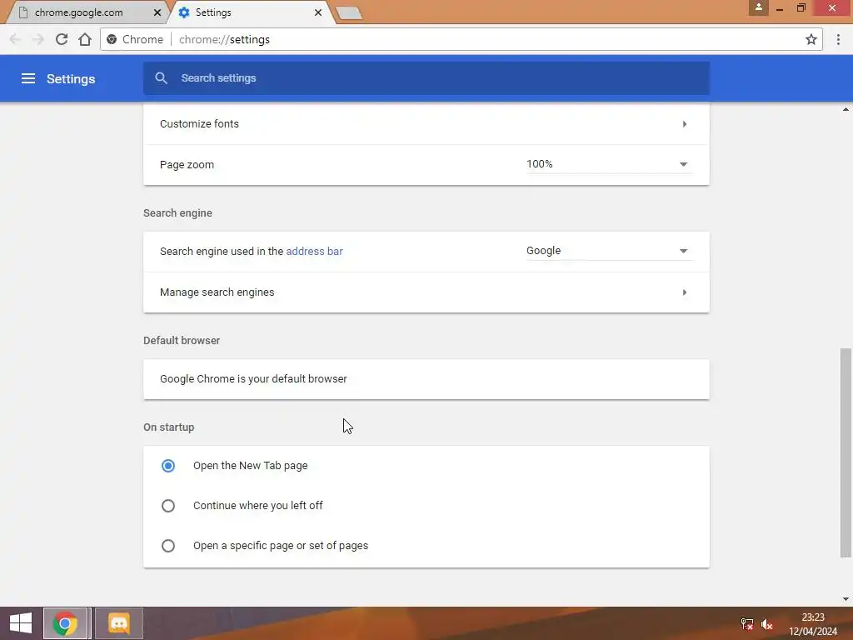Click the Default browser section heading
853x640 pixels.
pos(182,341)
